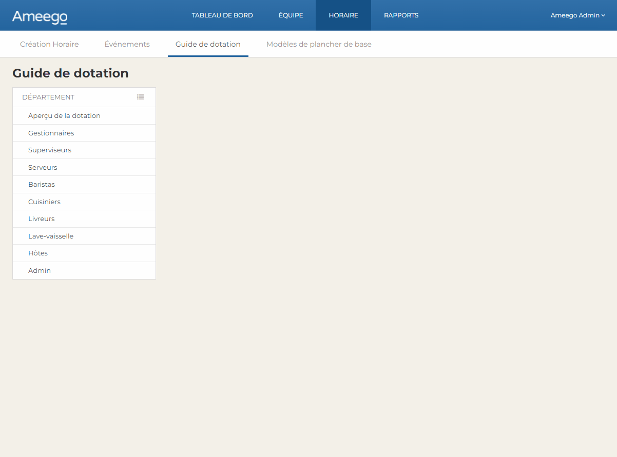Open the Lave-vaisselle department
This screenshot has width=617, height=457.
pyautogui.click(x=51, y=236)
